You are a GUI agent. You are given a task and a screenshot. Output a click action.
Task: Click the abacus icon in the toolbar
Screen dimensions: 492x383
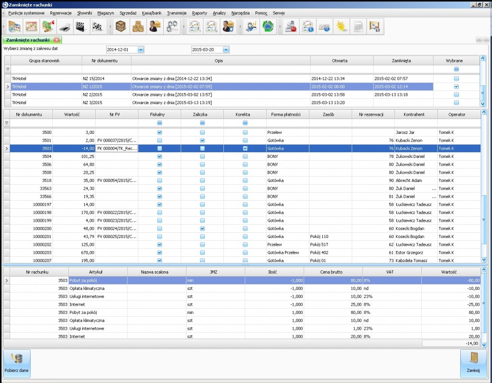click(x=375, y=27)
